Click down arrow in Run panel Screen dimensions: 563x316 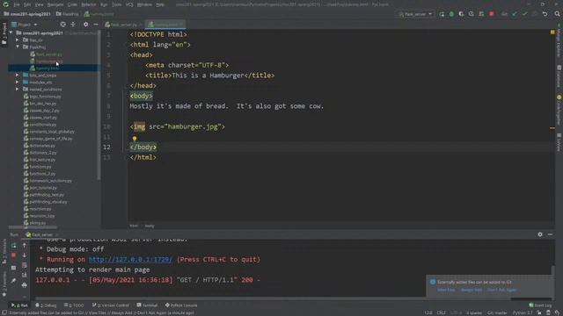[25, 255]
